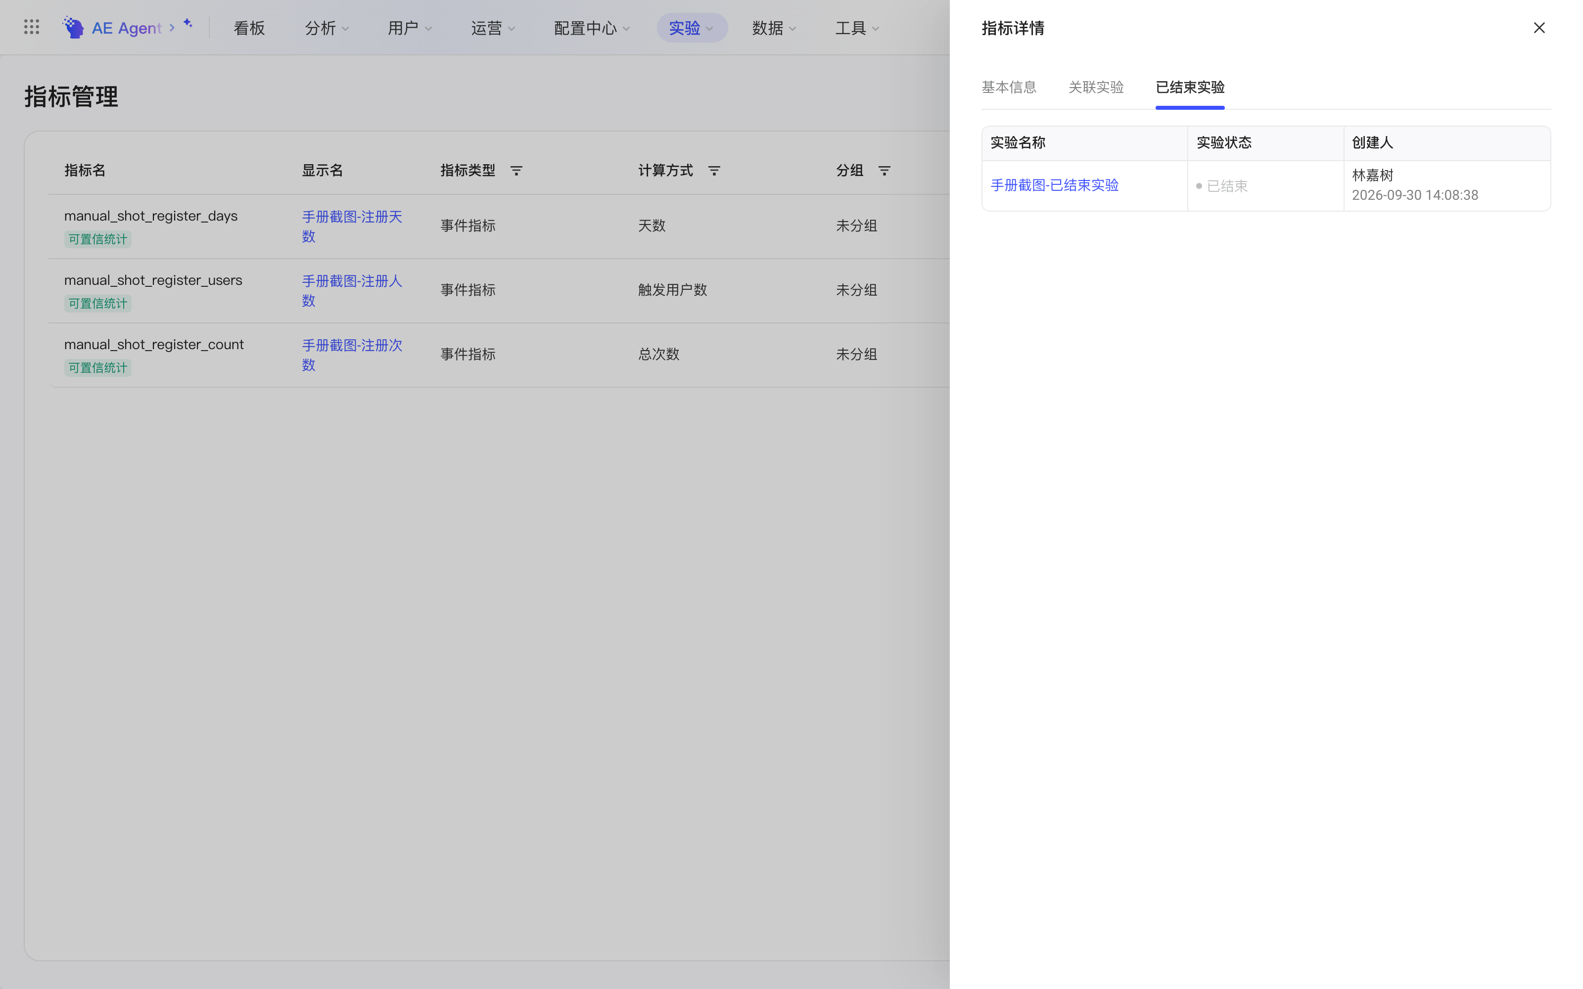The width and height of the screenshot is (1583, 989).
Task: Click the 天数 calculation cell
Action: (x=652, y=225)
